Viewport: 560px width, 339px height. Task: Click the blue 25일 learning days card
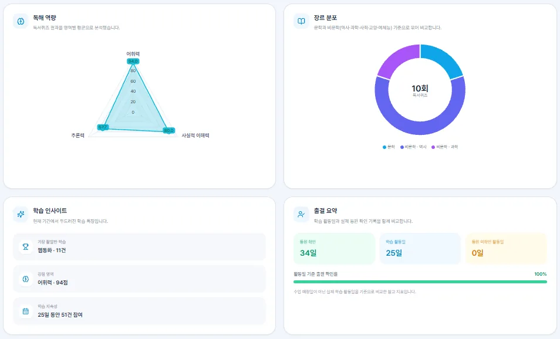tap(420, 249)
